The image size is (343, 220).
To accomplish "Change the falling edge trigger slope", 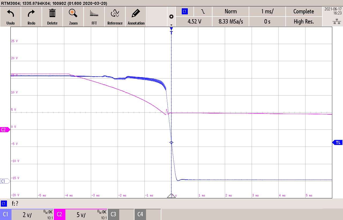I will click(203, 11).
